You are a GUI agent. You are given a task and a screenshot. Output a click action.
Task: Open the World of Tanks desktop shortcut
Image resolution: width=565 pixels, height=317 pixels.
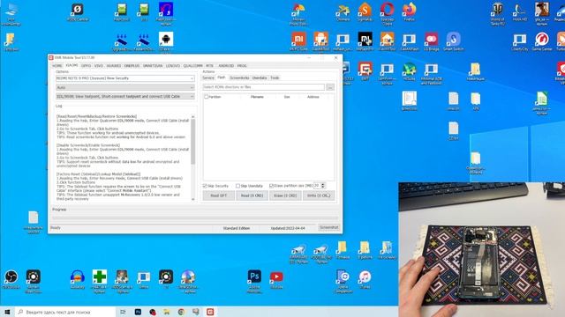point(498,13)
